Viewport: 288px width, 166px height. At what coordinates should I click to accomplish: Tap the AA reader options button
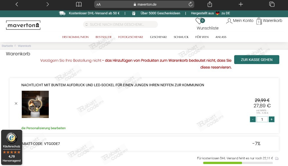tap(98, 4)
